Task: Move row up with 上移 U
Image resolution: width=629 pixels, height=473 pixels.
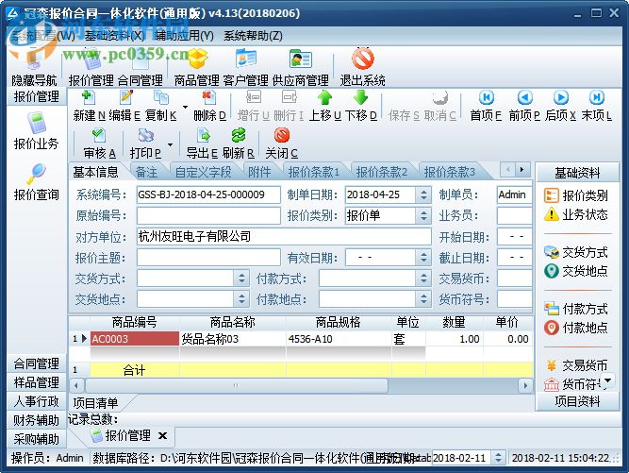Action: (325, 106)
